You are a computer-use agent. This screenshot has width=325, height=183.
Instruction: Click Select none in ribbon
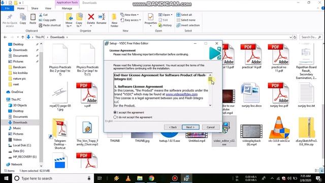(x=186, y=20)
